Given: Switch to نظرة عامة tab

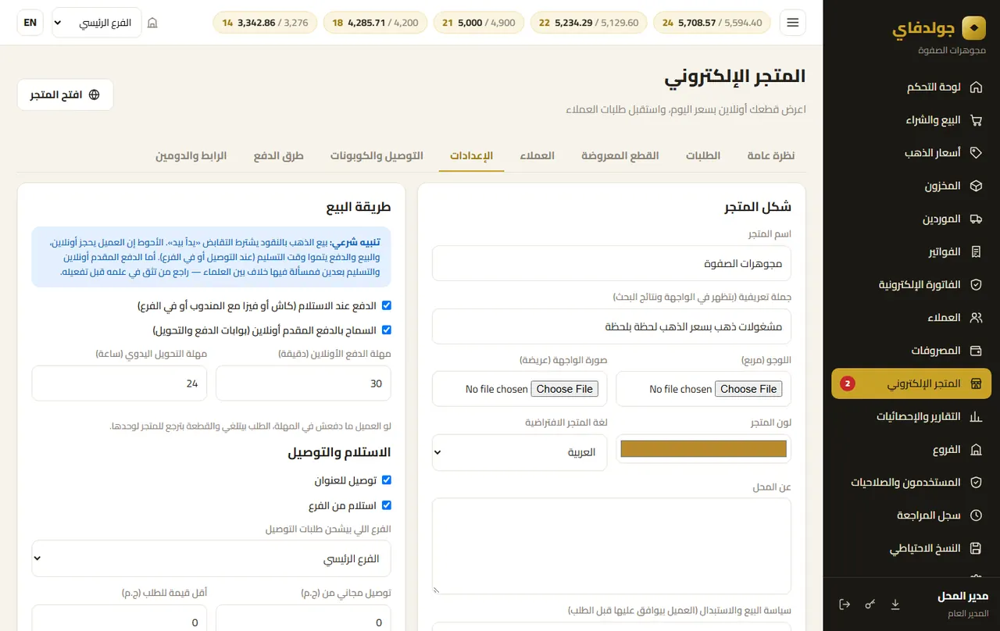Looking at the screenshot, I should 771,155.
